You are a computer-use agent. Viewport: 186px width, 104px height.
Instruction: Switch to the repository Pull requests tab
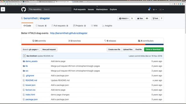pos(60,26)
